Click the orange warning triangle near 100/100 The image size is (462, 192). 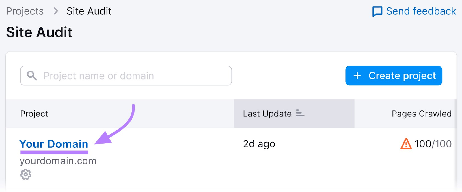pyautogui.click(x=406, y=144)
